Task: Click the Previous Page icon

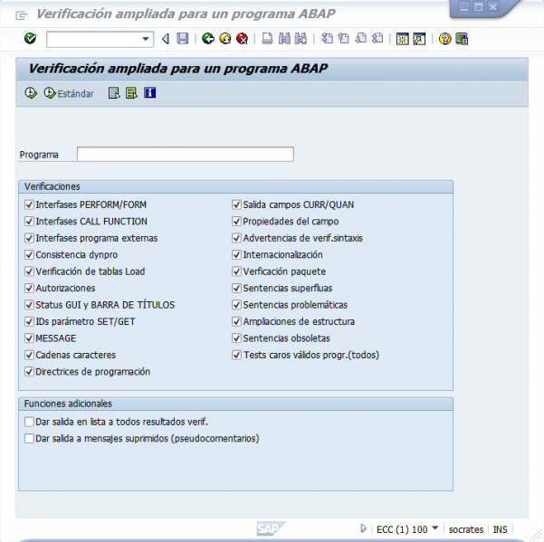Action: coord(343,39)
